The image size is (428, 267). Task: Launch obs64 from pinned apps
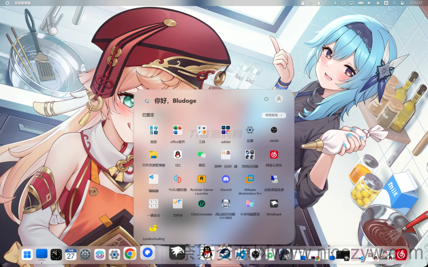click(274, 130)
